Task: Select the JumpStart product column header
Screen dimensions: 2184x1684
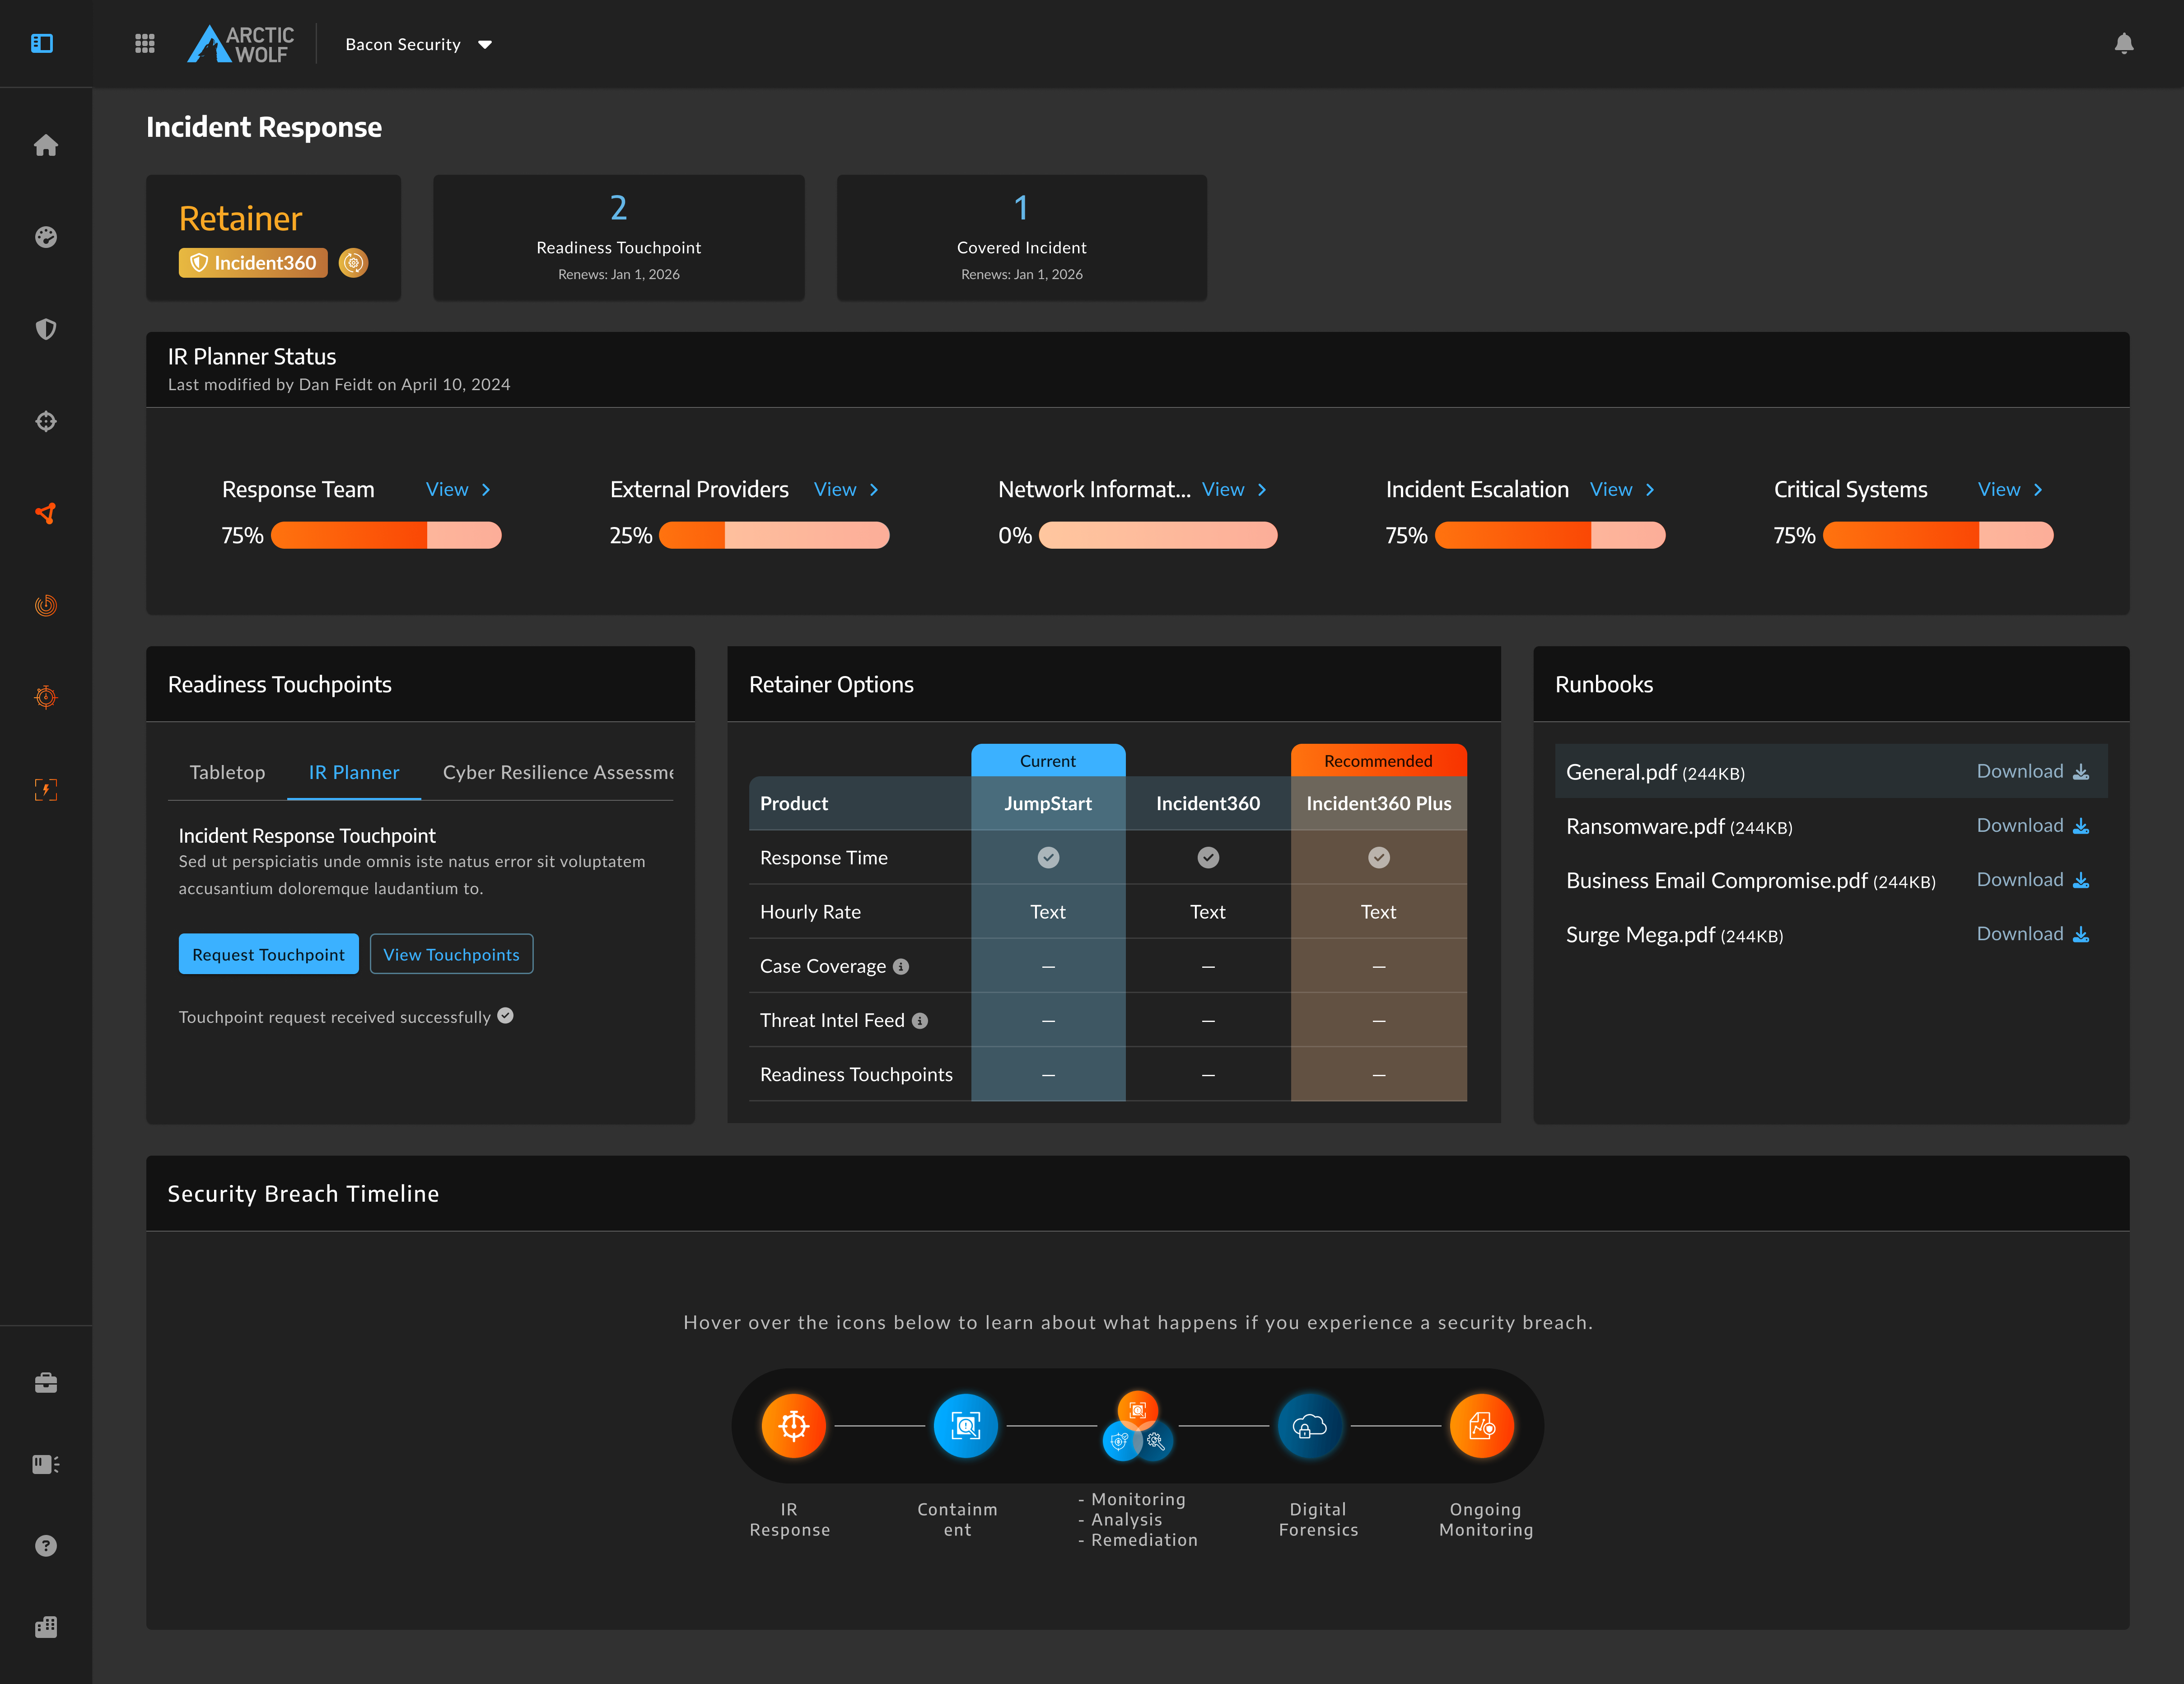Action: pyautogui.click(x=1048, y=803)
